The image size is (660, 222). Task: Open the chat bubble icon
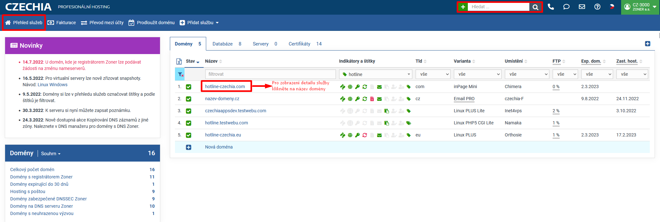(x=566, y=7)
